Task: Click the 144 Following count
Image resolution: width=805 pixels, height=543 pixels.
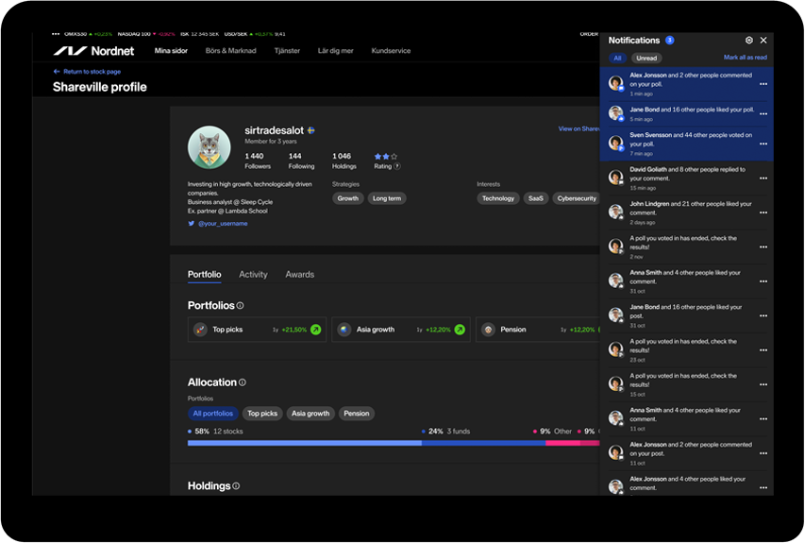Action: coord(301,161)
